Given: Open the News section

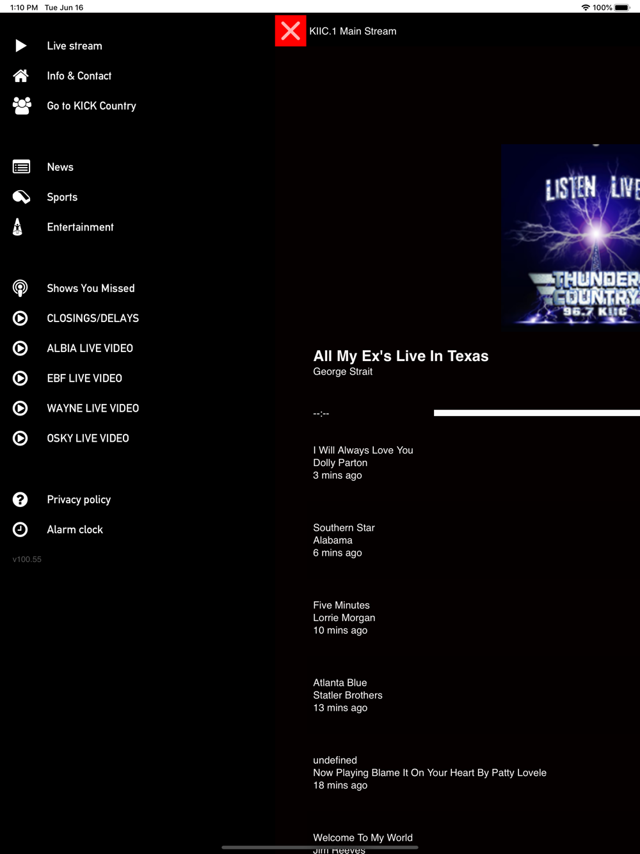Looking at the screenshot, I should 60,167.
